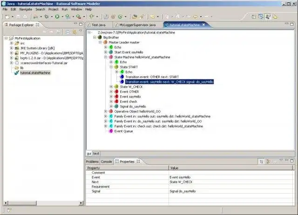Click the Search flashlight toolbar icon
The image size is (298, 215).
click(142, 17)
